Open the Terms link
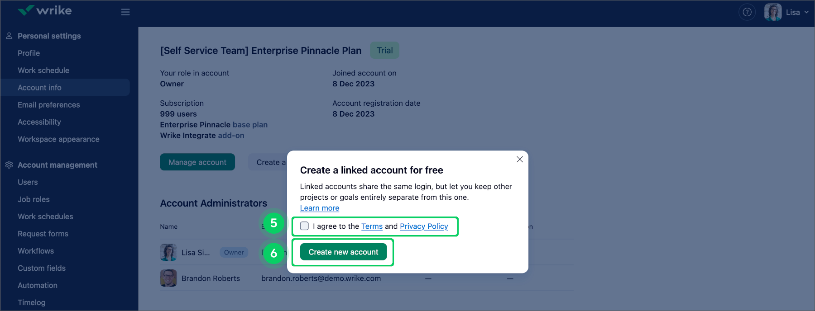Screen dimensions: 815x311 [372, 226]
